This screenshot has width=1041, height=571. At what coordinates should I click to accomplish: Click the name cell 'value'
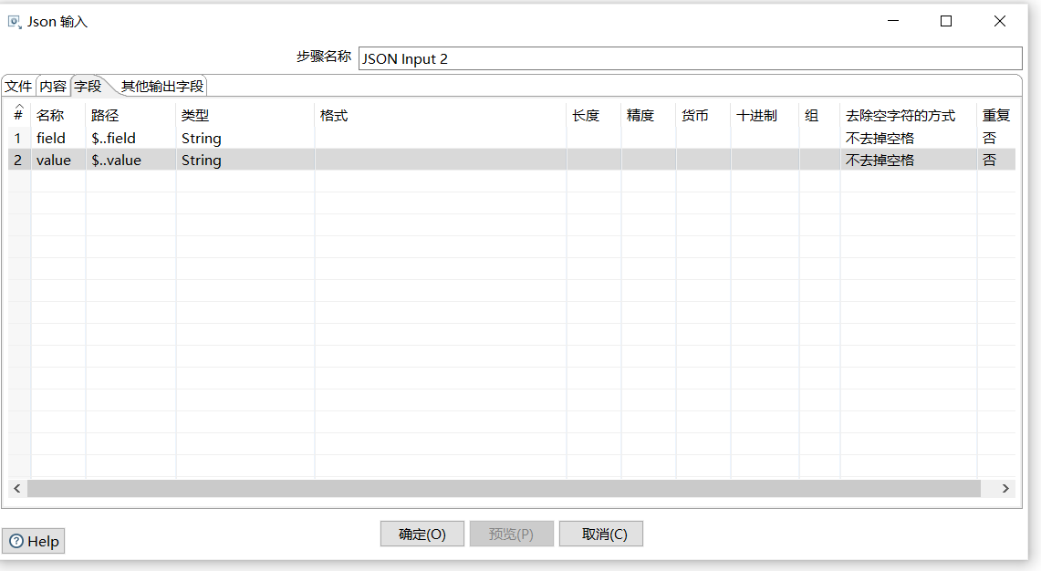coord(57,160)
